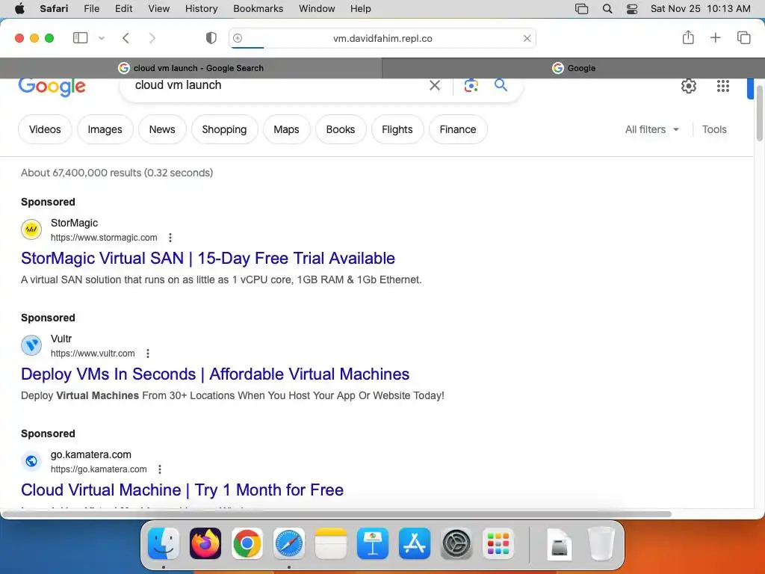Click the horizontal page scrollbar
The width and height of the screenshot is (765, 574).
point(338,513)
